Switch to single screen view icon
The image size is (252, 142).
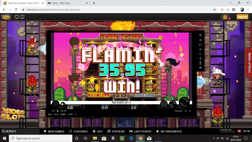(x=17, y=17)
